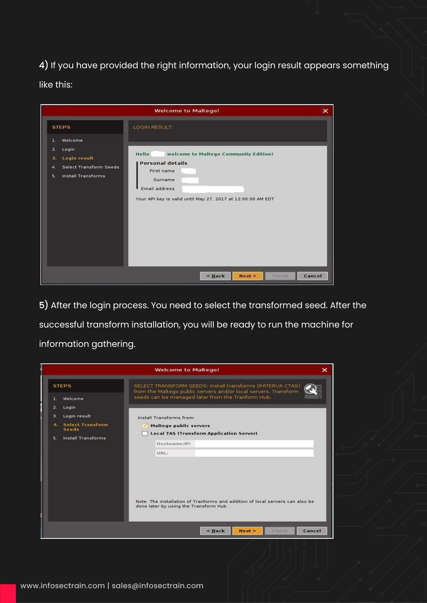The height and width of the screenshot is (603, 427).
Task: Click Finish in Transform Seeds dialog
Action: (280, 531)
